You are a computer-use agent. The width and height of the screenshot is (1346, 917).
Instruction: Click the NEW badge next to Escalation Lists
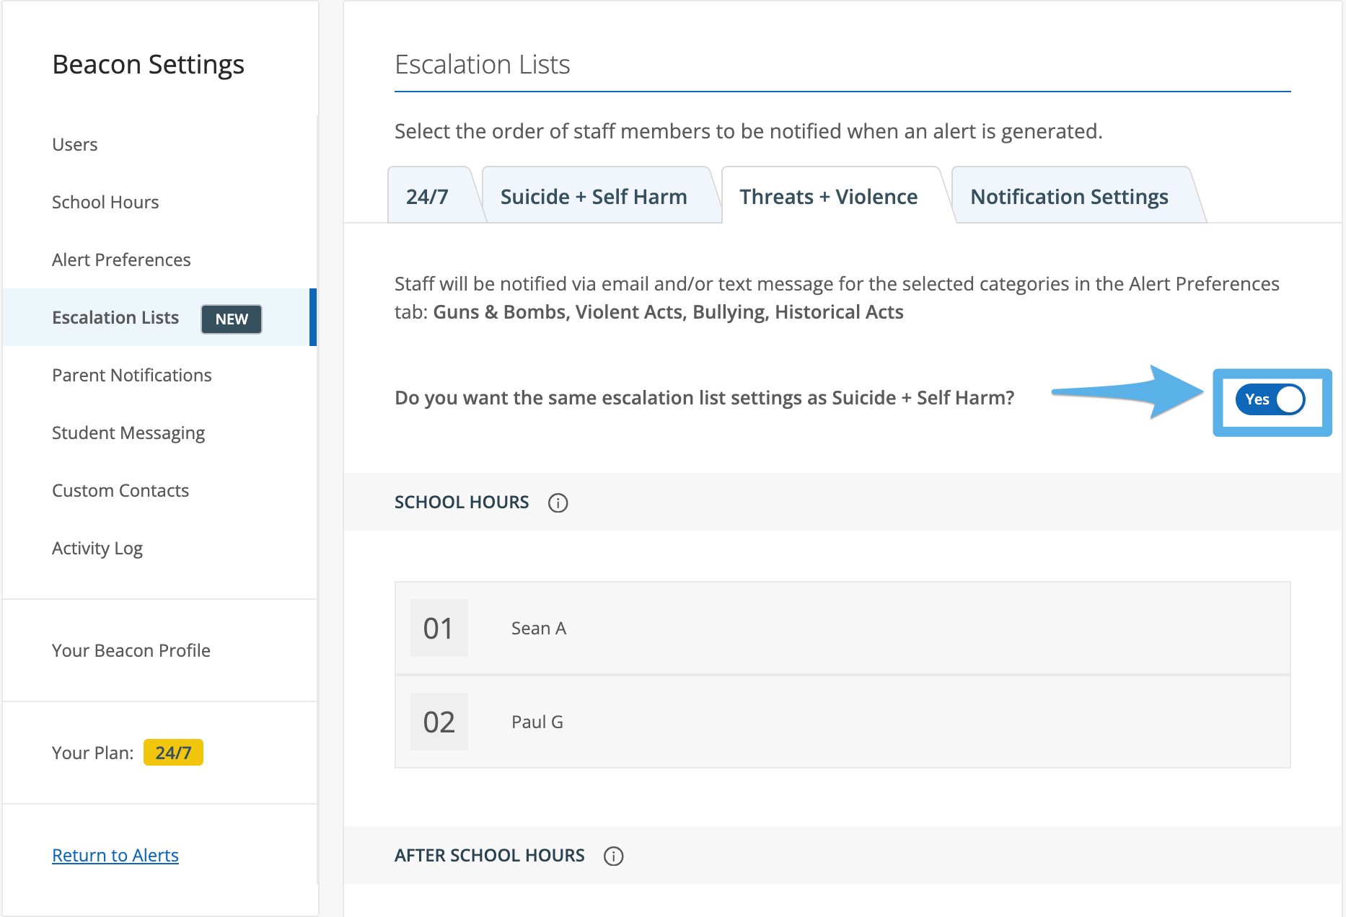[x=231, y=319]
